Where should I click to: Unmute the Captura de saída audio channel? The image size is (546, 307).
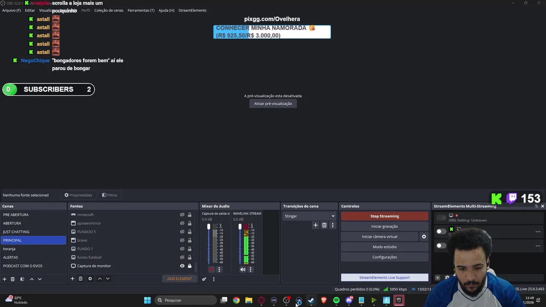point(211,269)
